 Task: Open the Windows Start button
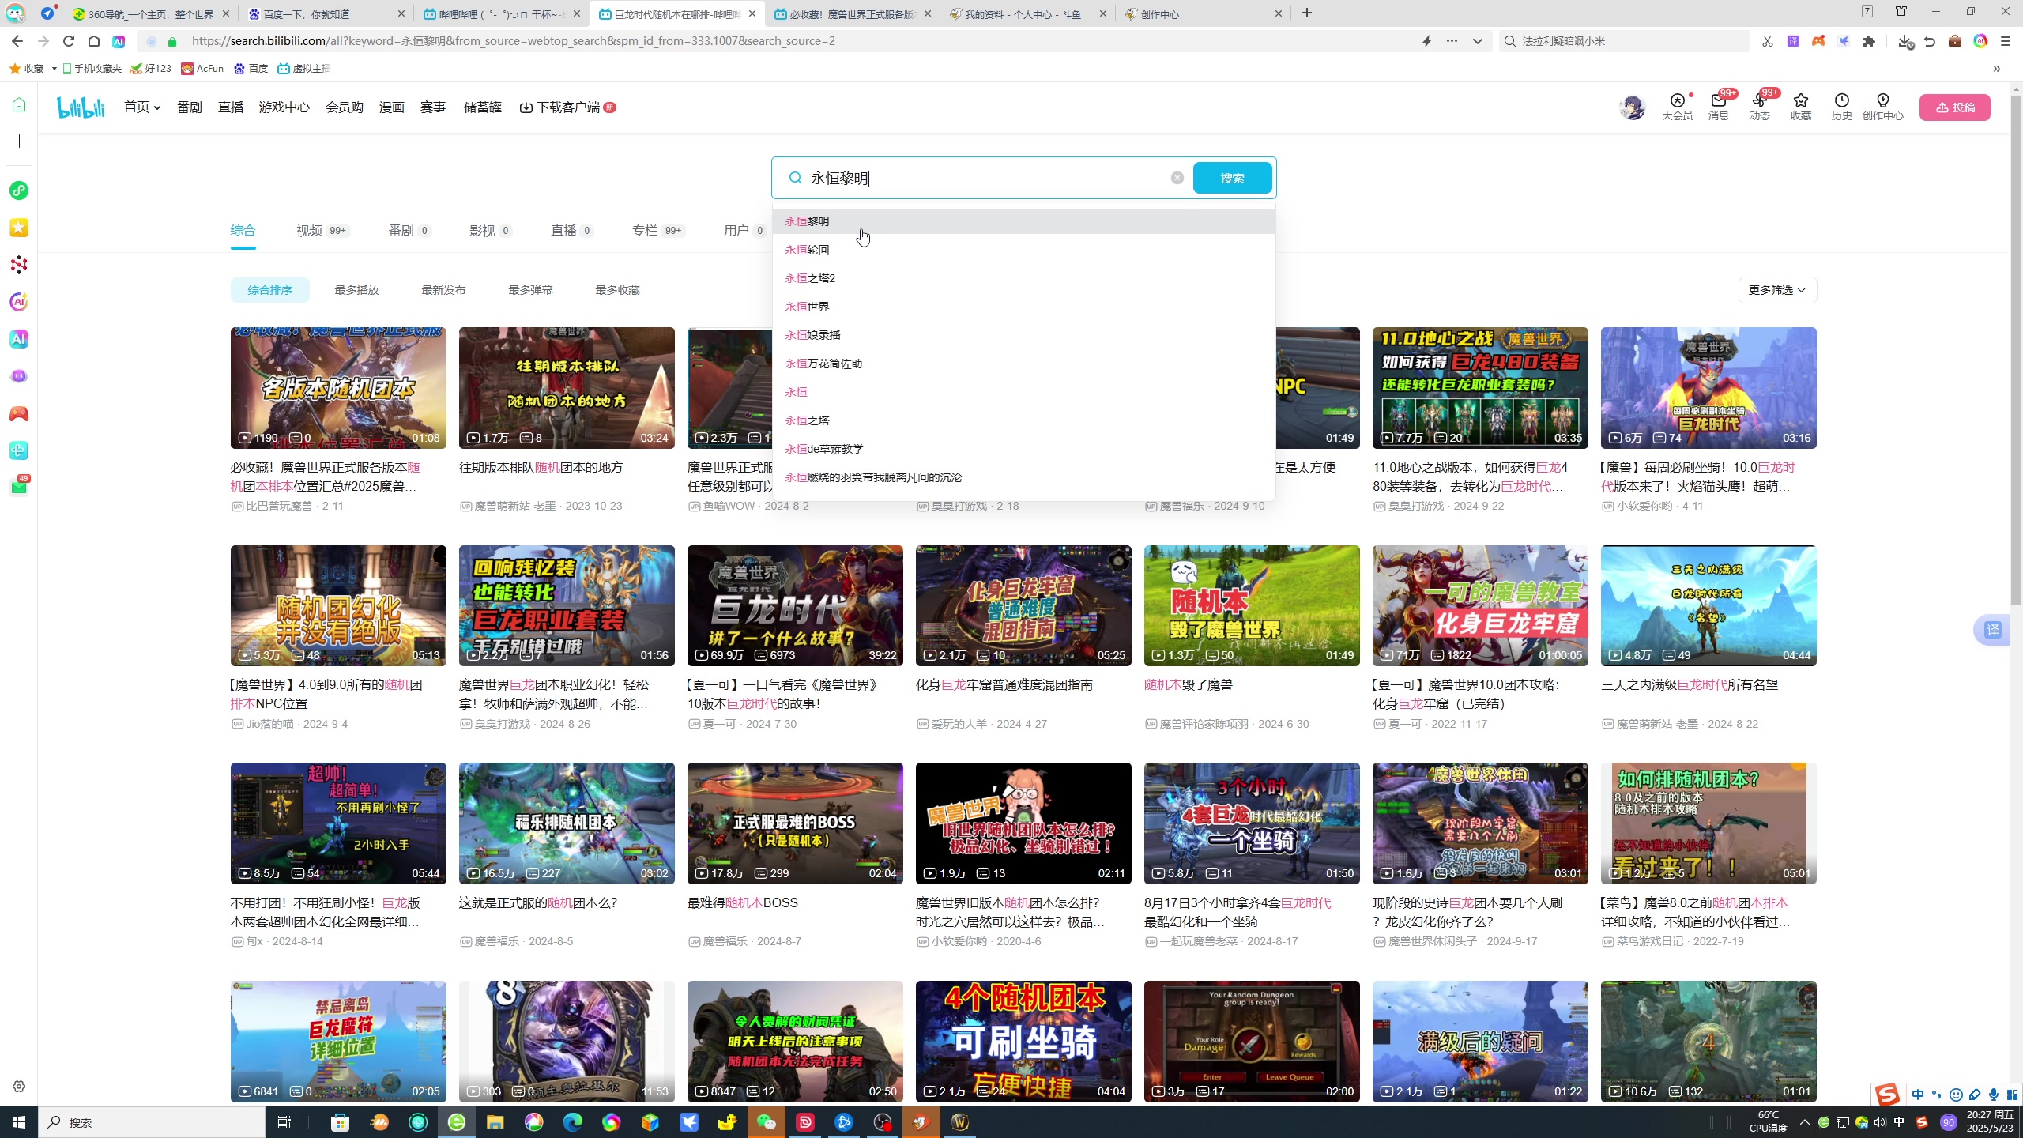[19, 1122]
